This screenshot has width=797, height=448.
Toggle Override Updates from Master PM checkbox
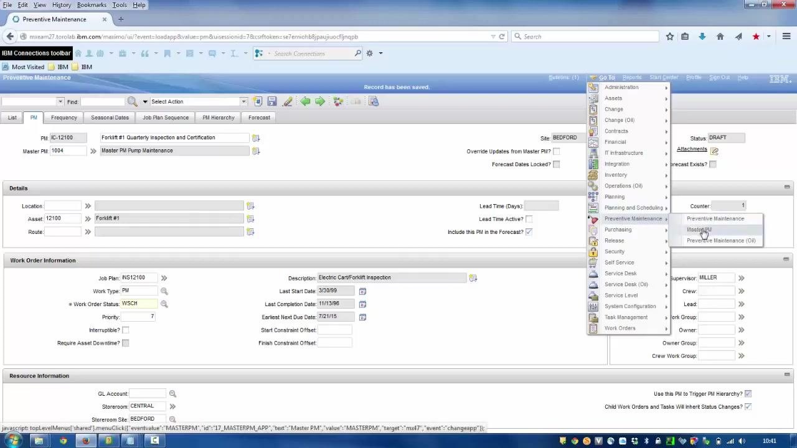tap(557, 151)
